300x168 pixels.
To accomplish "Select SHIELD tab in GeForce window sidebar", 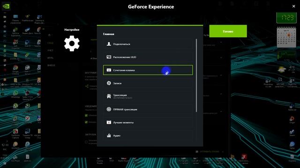I will [51, 65].
